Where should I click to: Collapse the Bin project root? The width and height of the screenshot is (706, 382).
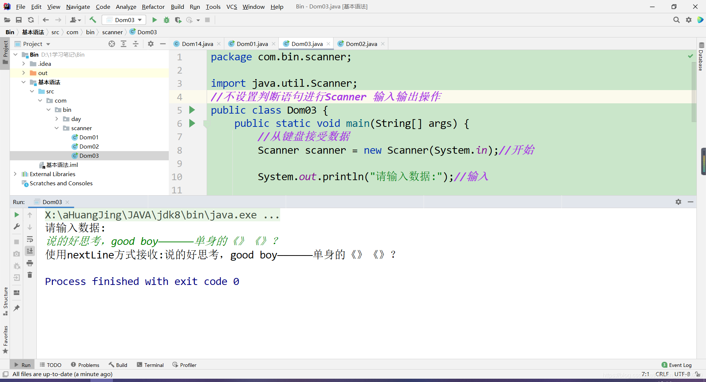coord(16,54)
